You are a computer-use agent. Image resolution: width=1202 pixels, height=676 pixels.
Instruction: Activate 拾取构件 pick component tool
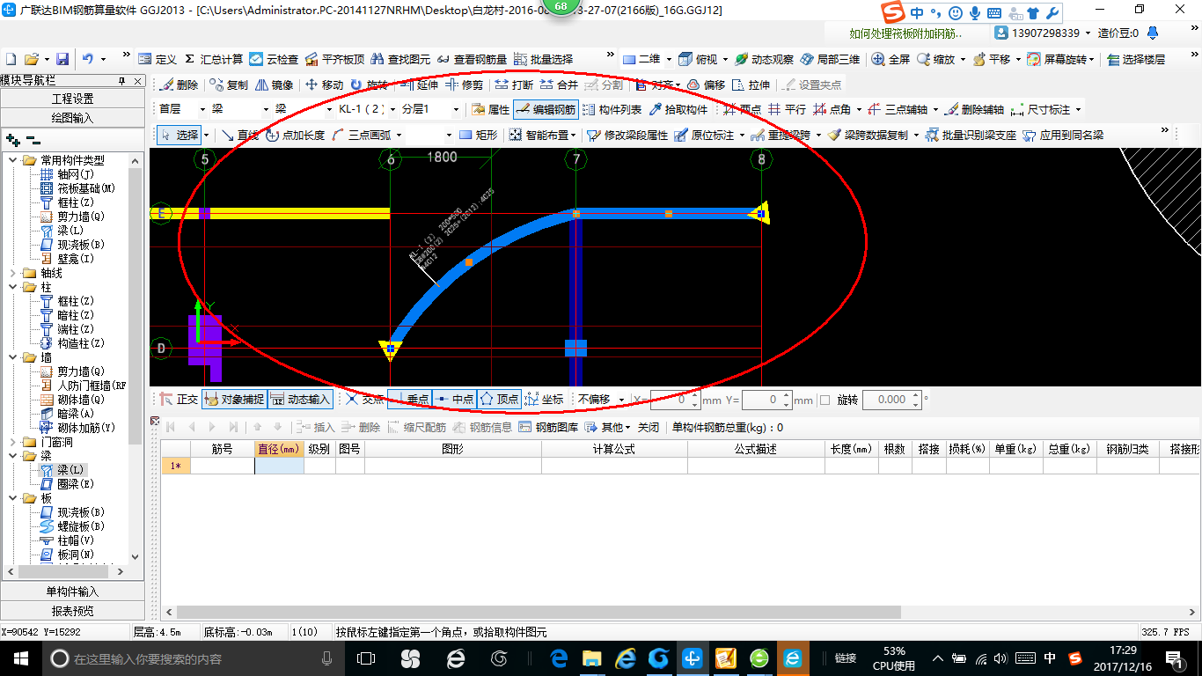point(678,110)
